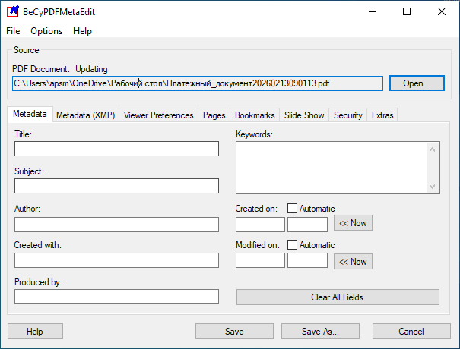Click the Author input field

point(116,225)
